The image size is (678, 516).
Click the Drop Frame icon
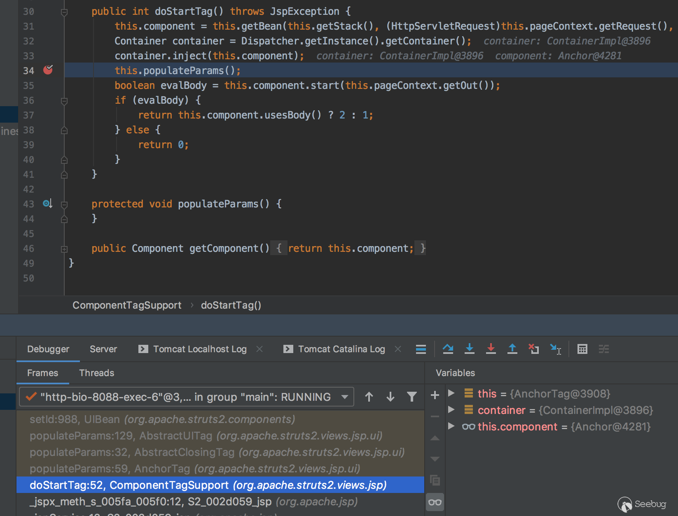click(533, 349)
